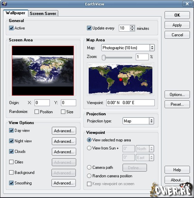Click the Origin X input field
Viewport: 194px width, 198px height.
click(x=42, y=103)
